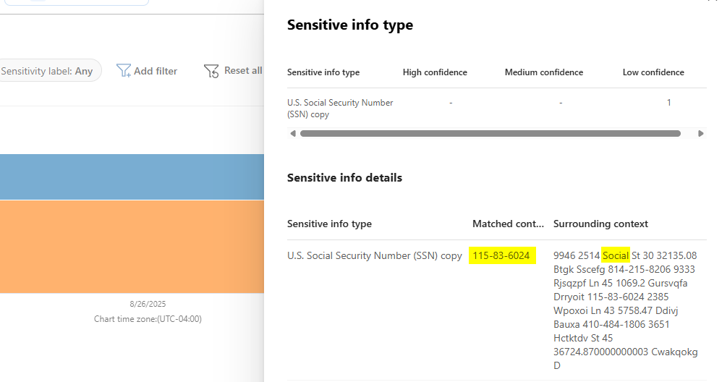Click the Surrounding context column header
722x382 pixels.
pos(600,224)
